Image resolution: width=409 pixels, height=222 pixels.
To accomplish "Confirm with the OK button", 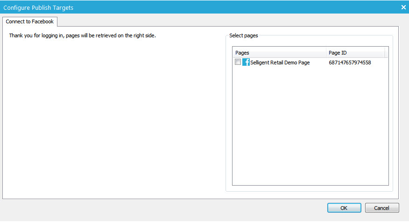I will tap(344, 208).
